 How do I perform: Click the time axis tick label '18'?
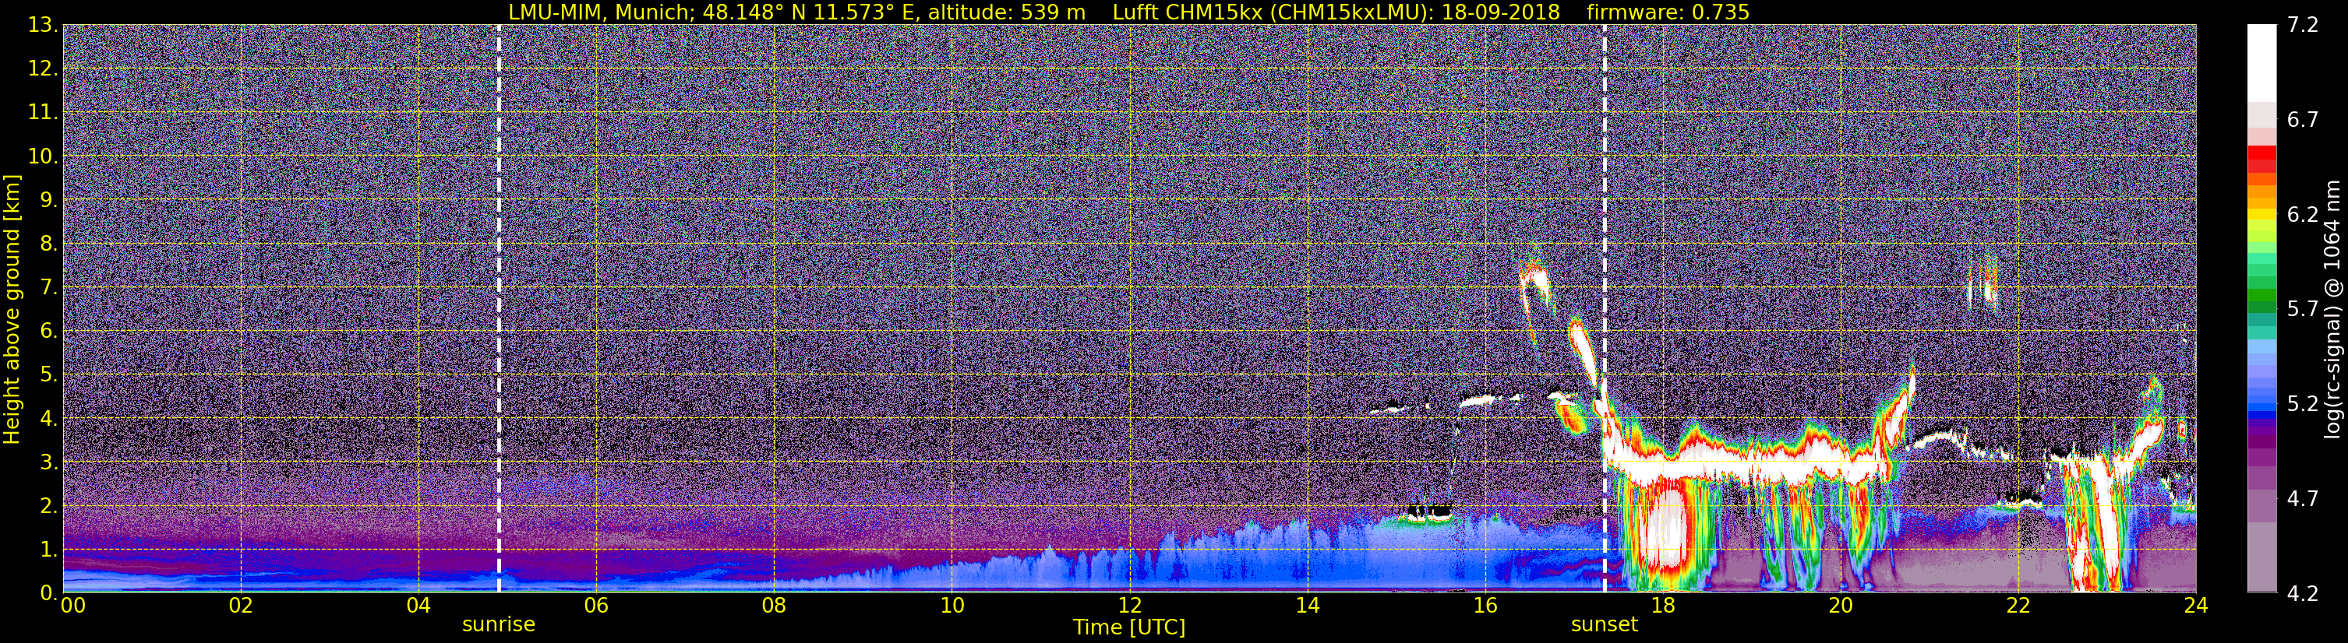click(1662, 606)
